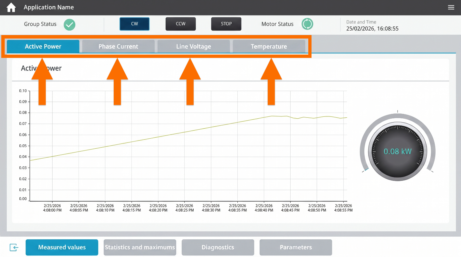
Task: Click the 4:08:40 PM axis label
Action: click(x=264, y=208)
